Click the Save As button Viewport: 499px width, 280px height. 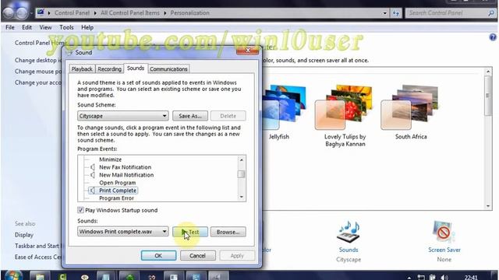[x=190, y=116]
